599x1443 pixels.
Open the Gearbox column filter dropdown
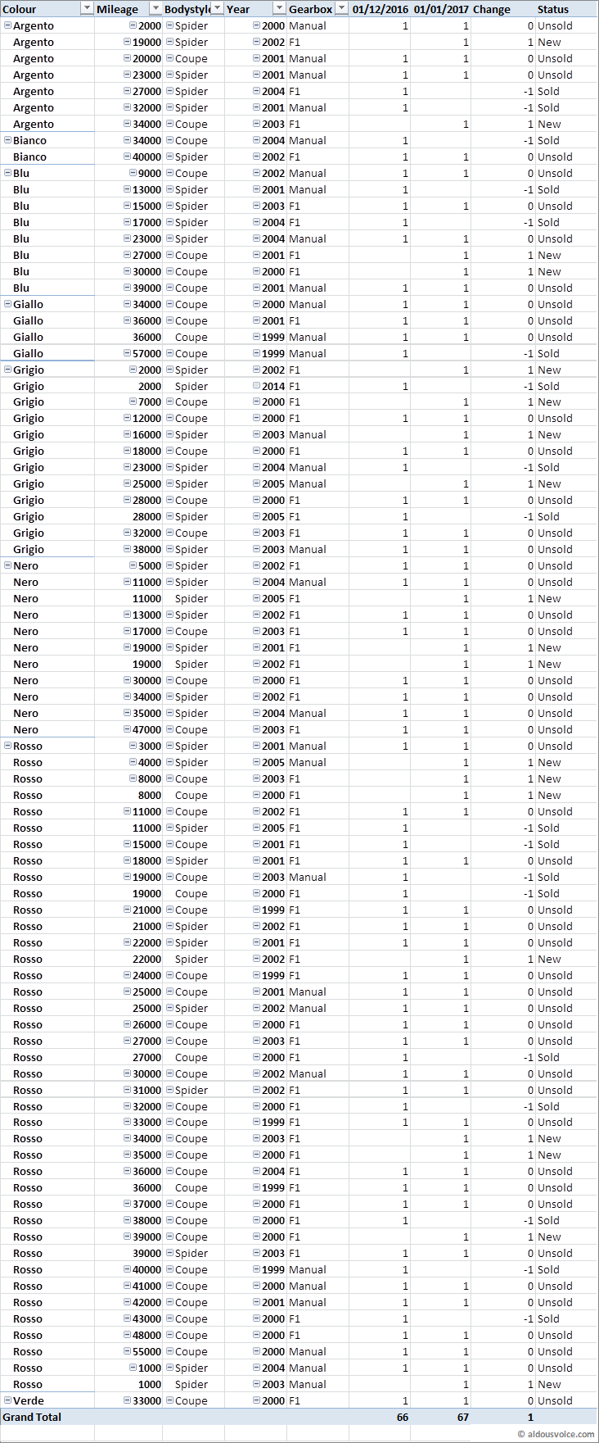point(341,9)
